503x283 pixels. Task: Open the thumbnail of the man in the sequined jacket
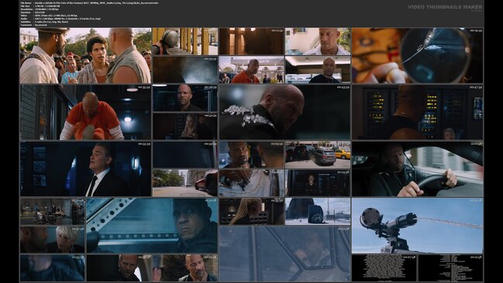coord(284,112)
